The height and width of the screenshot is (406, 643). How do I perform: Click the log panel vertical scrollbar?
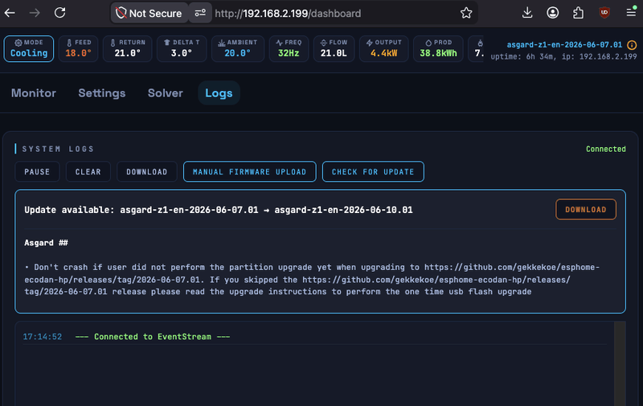click(x=620, y=363)
